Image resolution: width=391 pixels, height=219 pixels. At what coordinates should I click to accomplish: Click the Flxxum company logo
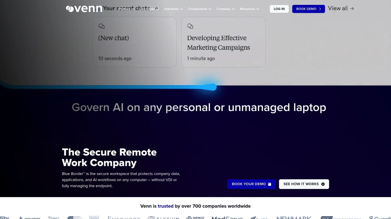163,218
